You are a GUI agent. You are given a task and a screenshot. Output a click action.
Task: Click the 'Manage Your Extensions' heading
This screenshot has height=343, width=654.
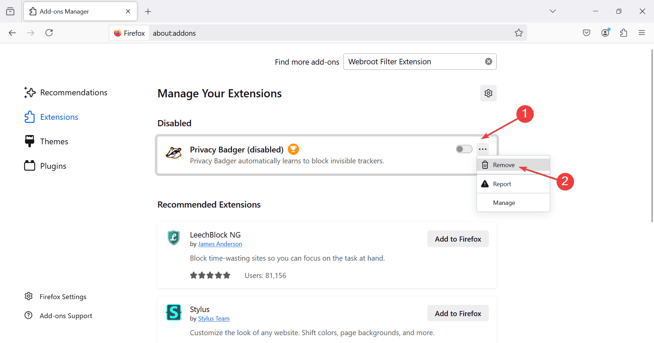coord(219,94)
